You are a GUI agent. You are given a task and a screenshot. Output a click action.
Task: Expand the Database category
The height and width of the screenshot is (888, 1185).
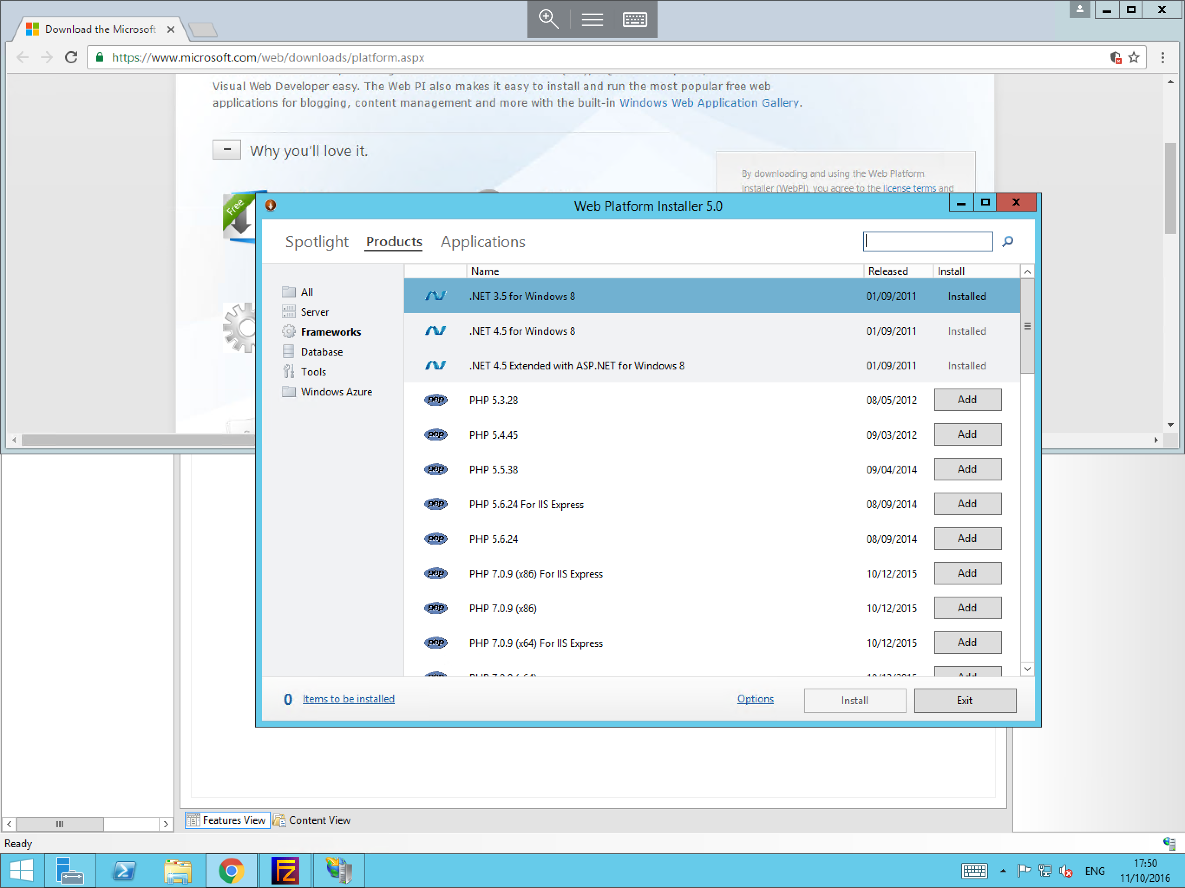(320, 351)
